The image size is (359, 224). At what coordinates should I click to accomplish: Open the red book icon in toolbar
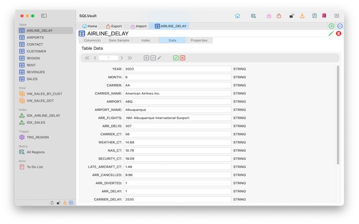(x=324, y=16)
